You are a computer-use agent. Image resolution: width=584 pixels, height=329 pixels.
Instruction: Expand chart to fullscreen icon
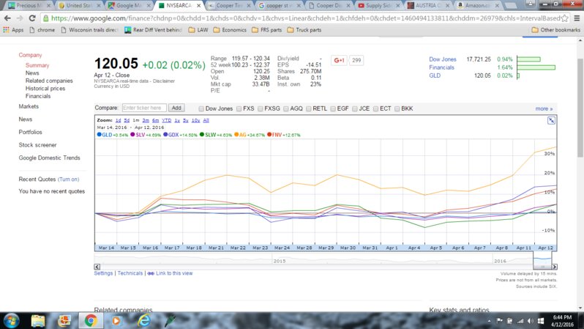[x=551, y=120]
